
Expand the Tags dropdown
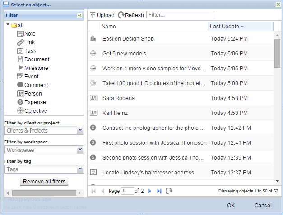point(80,169)
